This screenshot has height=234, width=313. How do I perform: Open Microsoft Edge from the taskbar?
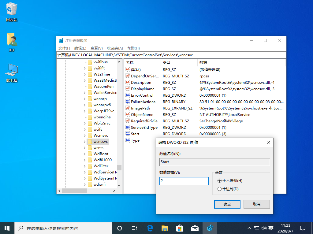150,228
